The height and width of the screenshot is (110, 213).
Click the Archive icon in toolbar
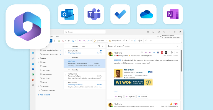pos(59,41)
